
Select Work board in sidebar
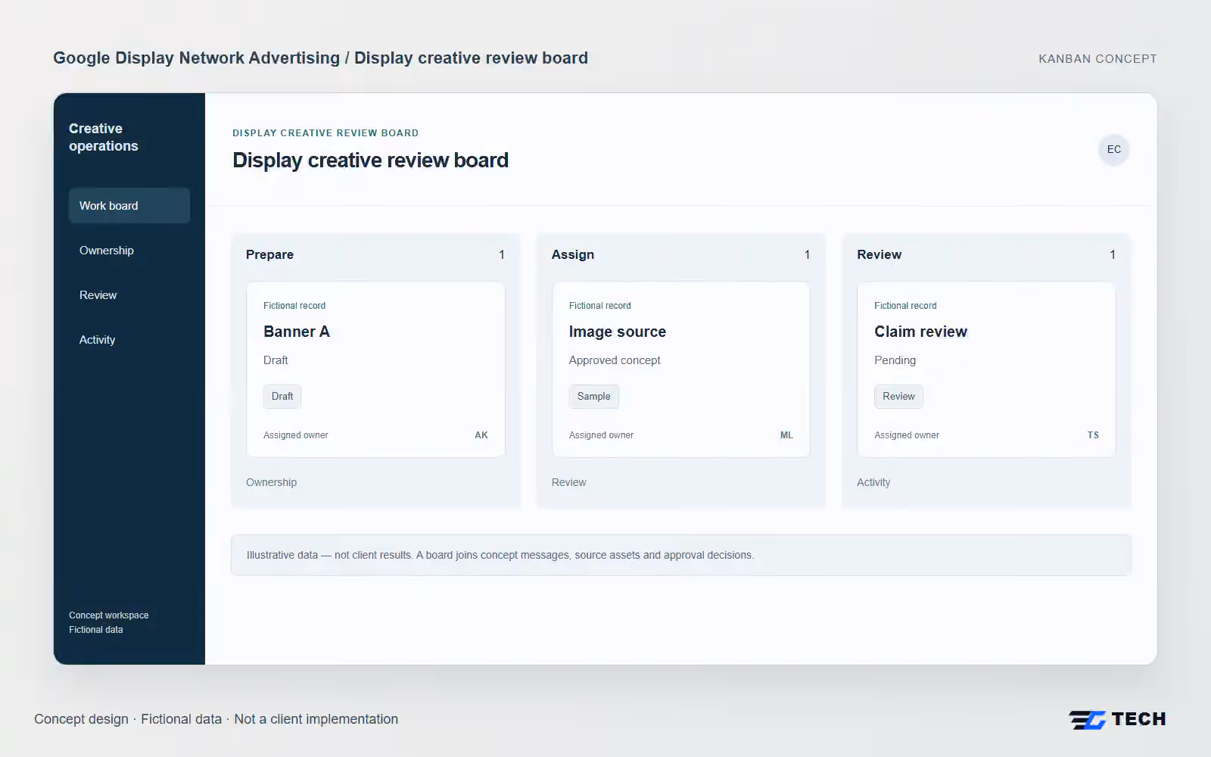click(x=129, y=206)
